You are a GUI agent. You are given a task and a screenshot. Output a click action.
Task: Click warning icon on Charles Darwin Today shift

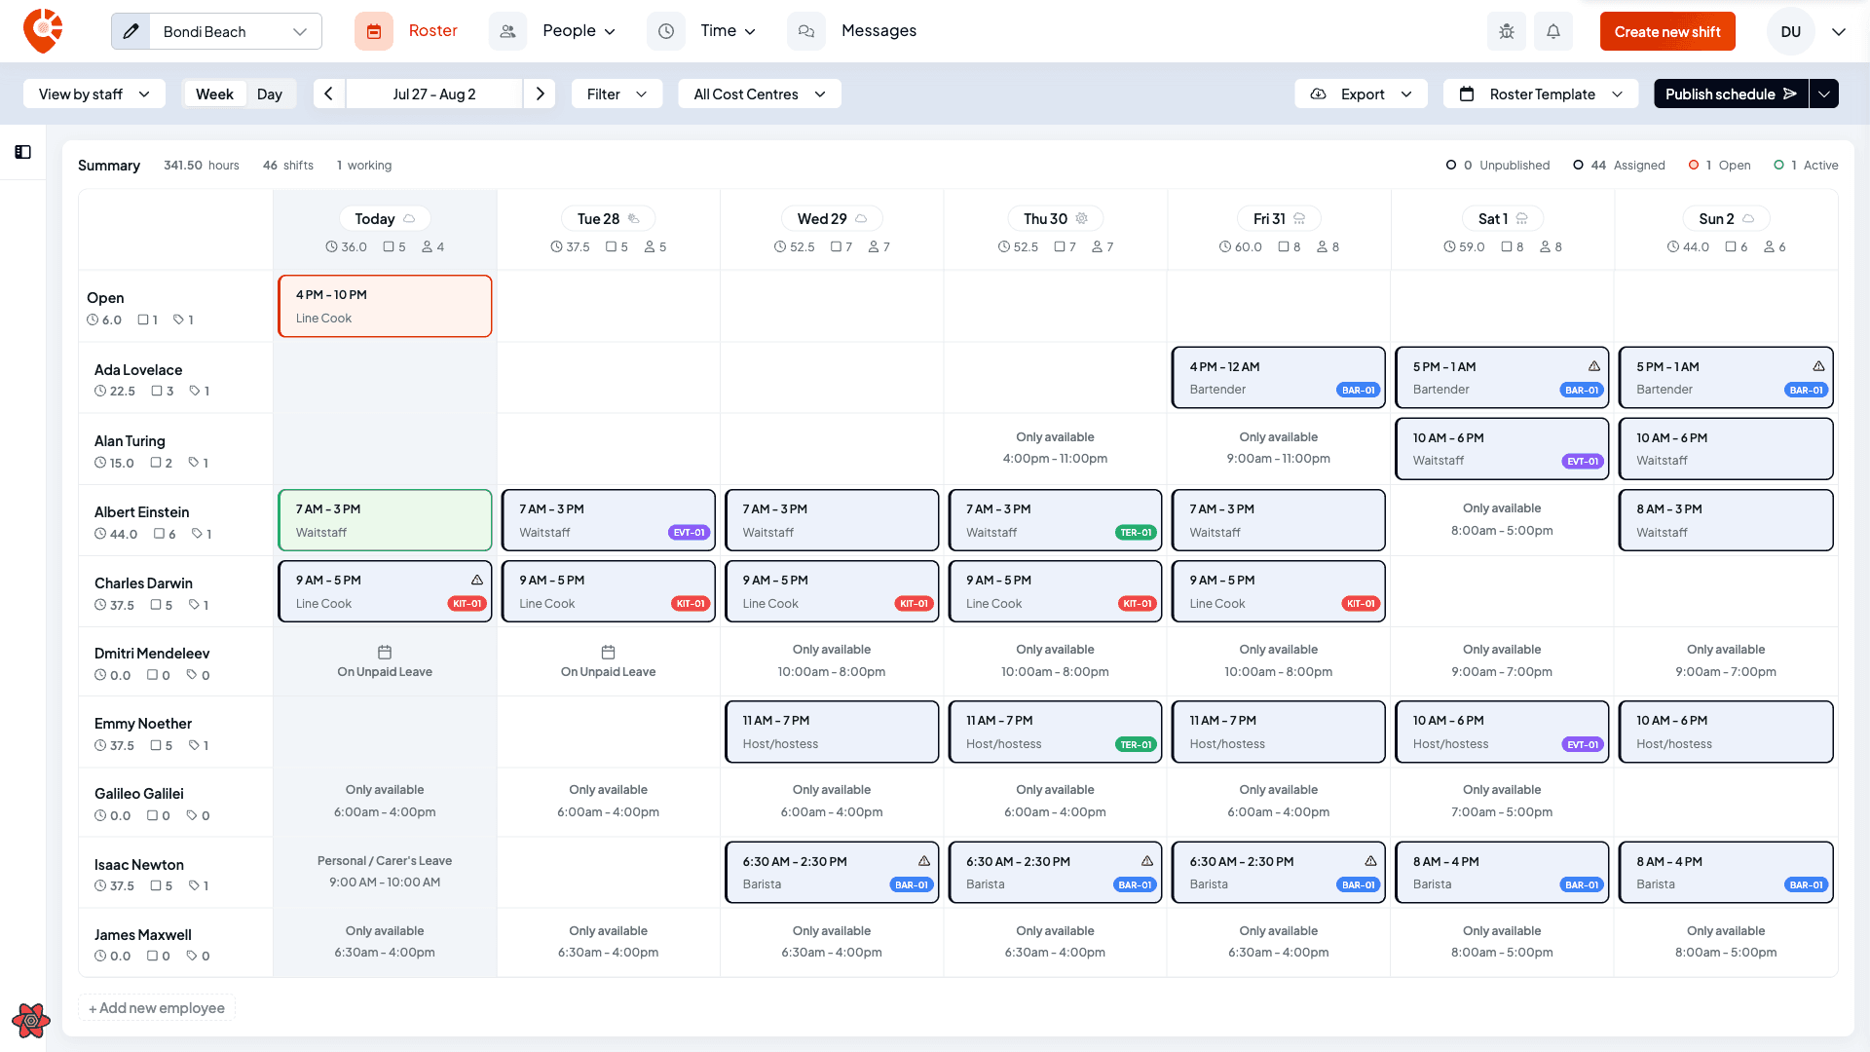477,580
